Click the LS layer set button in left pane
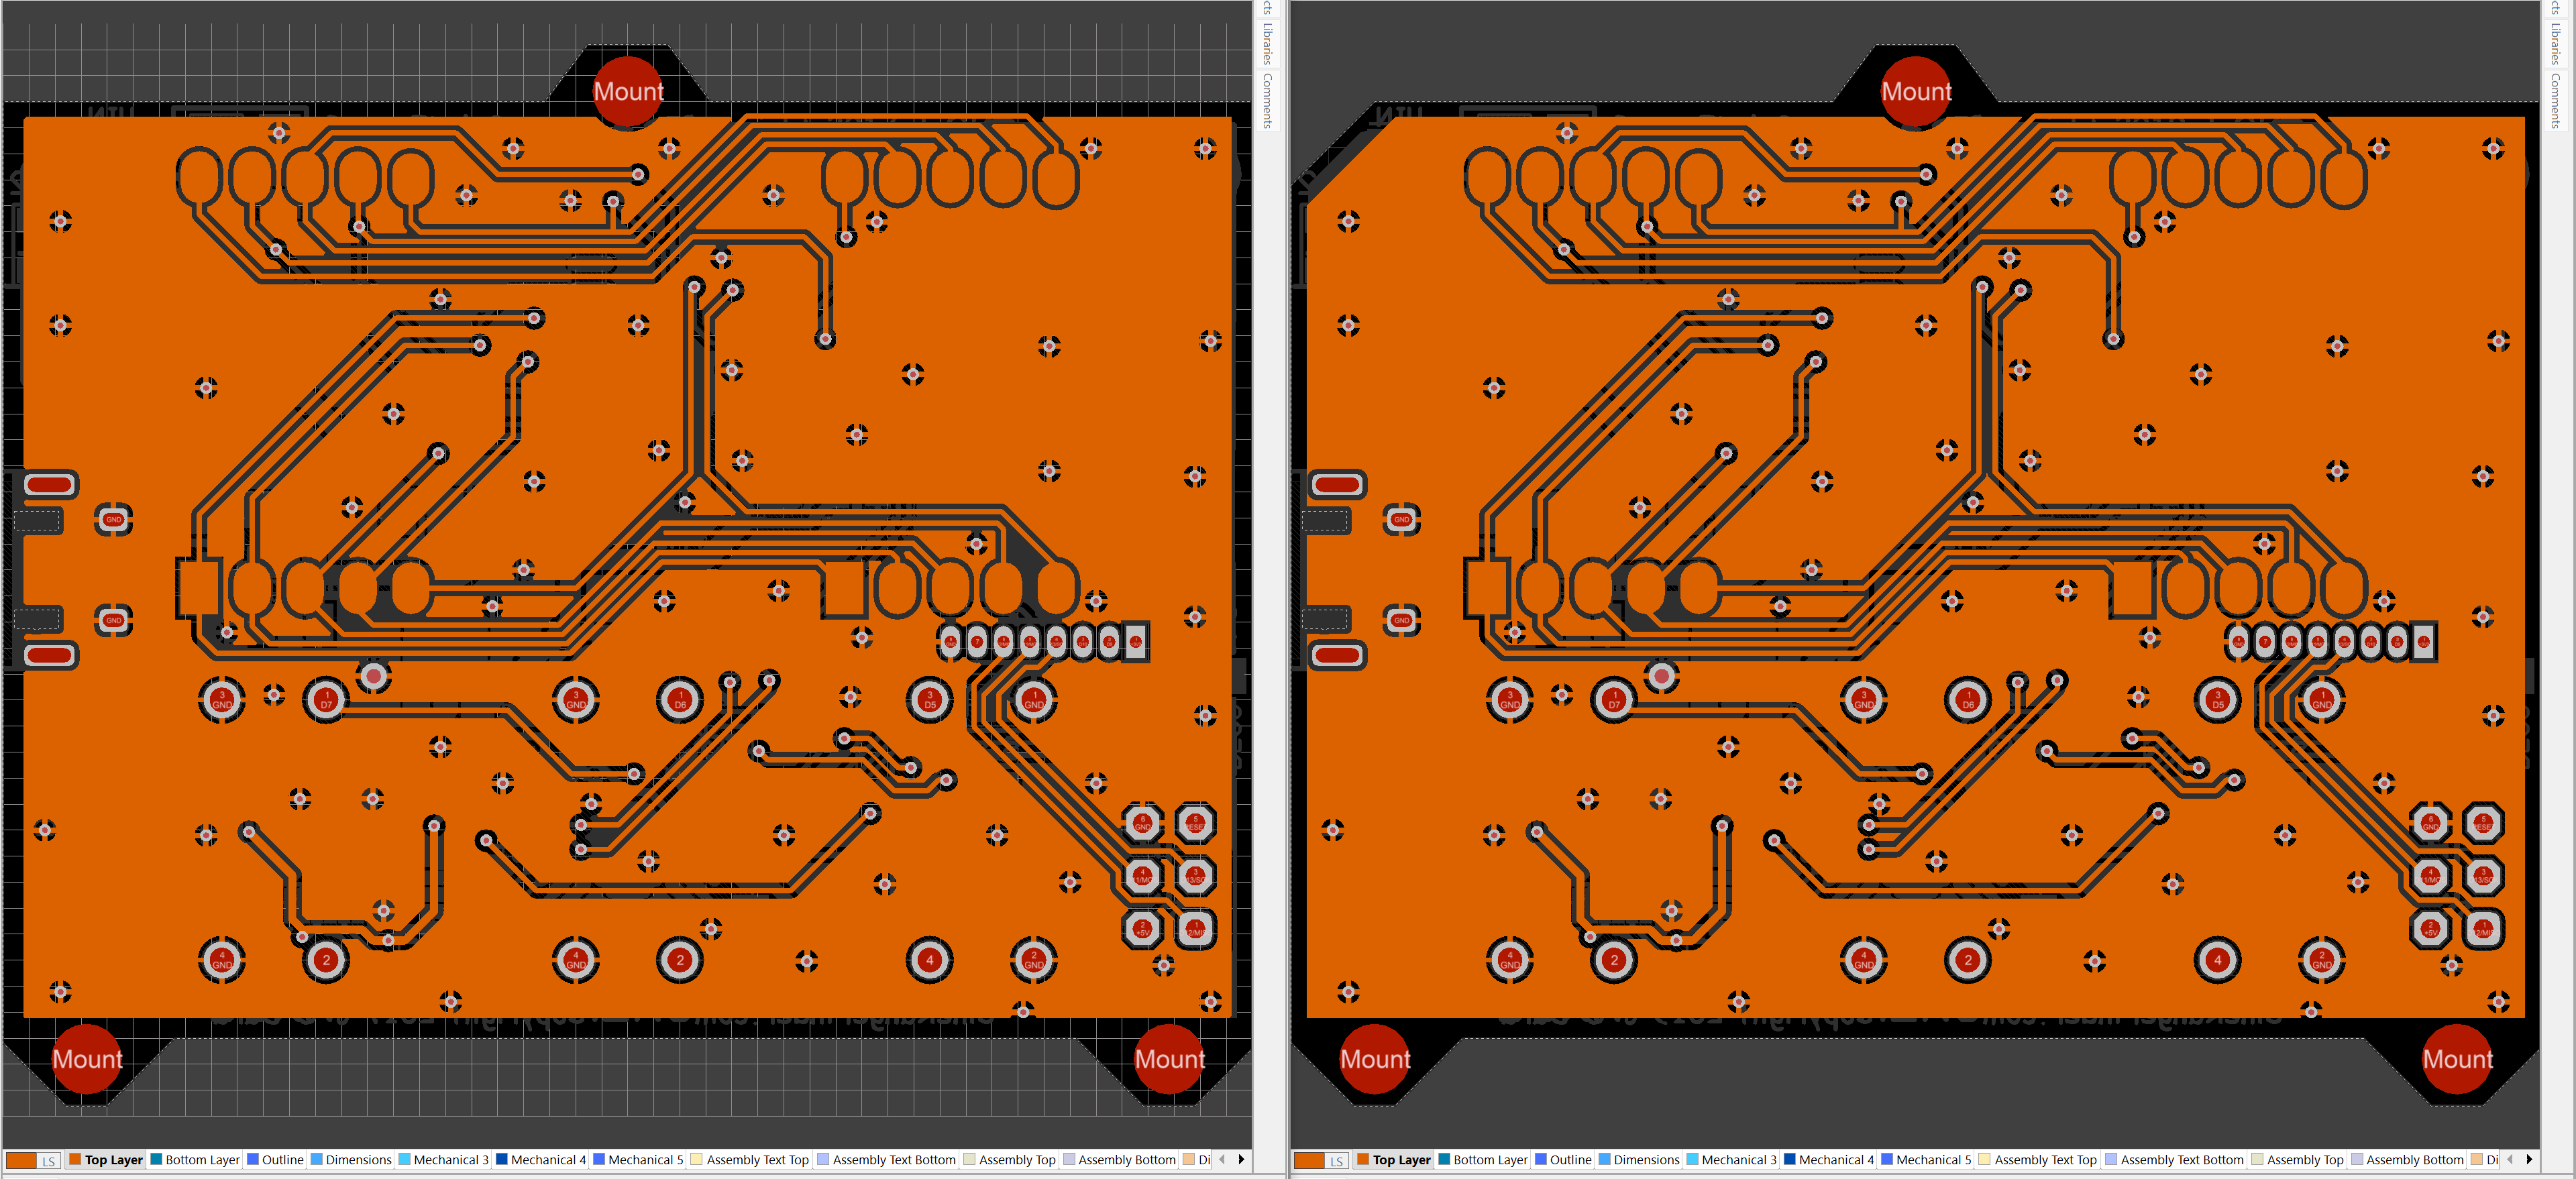 click(x=48, y=1160)
